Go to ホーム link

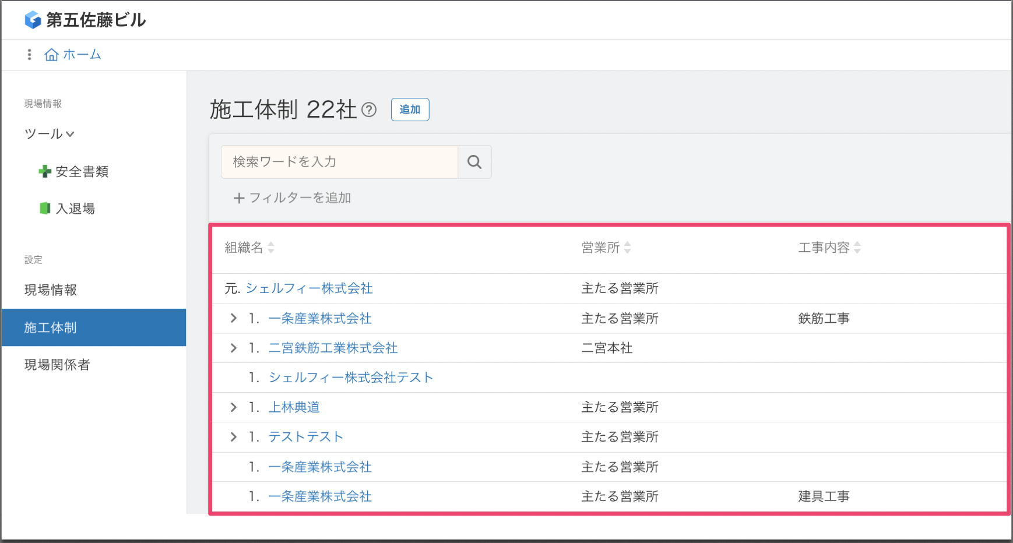[x=82, y=55]
